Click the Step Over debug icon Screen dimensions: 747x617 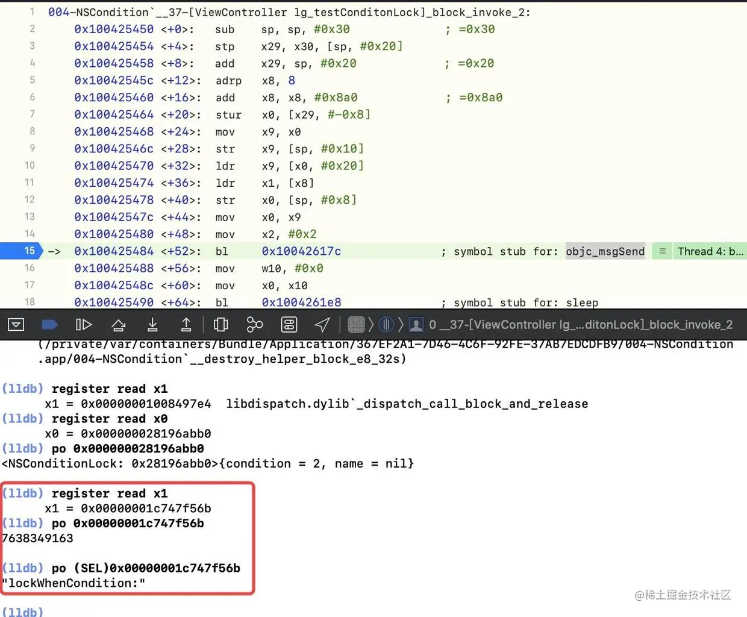coord(118,325)
